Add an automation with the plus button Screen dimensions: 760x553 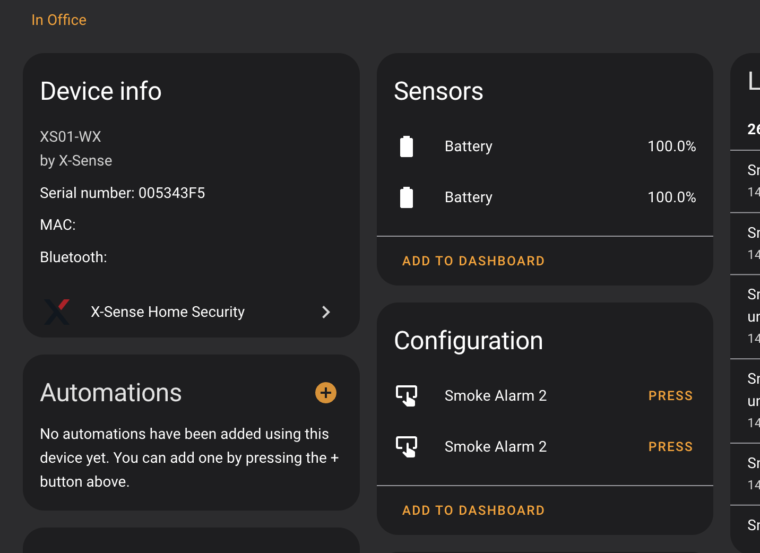(326, 393)
